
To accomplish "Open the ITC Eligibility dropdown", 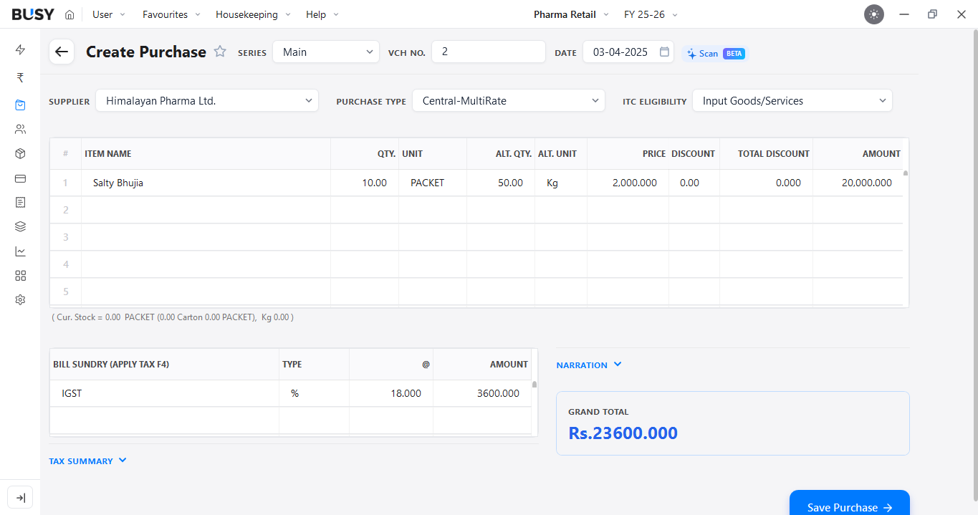I will coord(792,101).
